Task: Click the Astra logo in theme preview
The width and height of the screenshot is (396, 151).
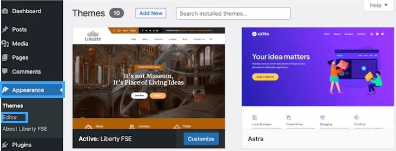Action: pyautogui.click(x=260, y=34)
